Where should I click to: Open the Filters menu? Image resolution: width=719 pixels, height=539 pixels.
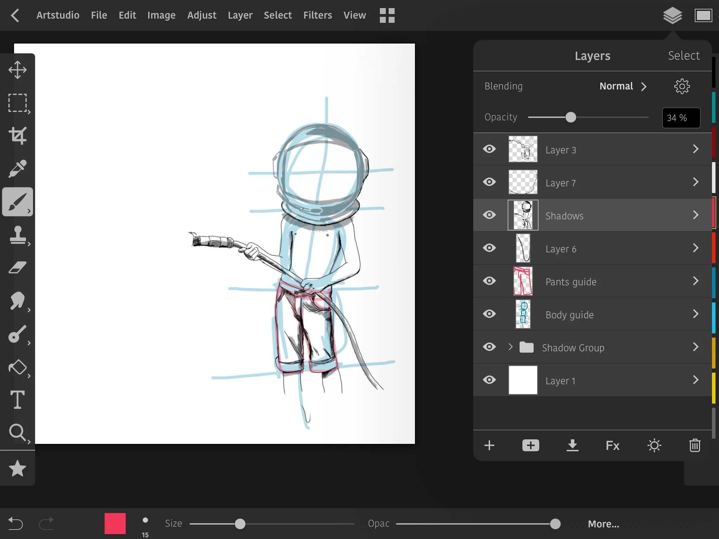[317, 15]
